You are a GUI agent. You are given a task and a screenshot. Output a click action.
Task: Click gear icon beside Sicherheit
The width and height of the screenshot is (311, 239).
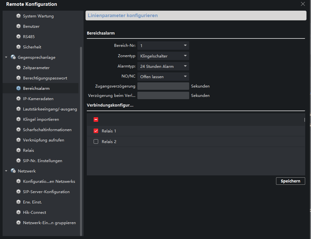click(18, 47)
